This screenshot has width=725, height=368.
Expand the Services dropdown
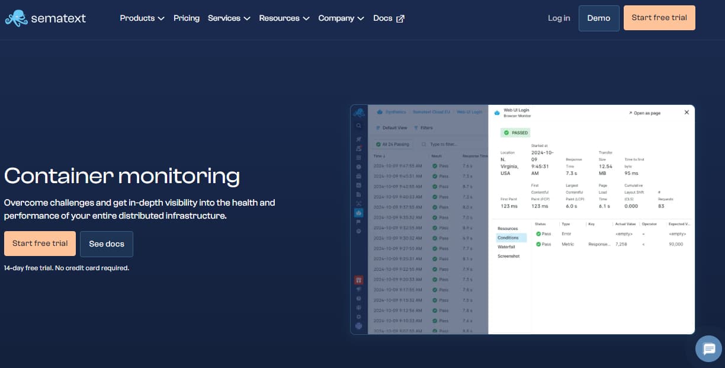(229, 18)
